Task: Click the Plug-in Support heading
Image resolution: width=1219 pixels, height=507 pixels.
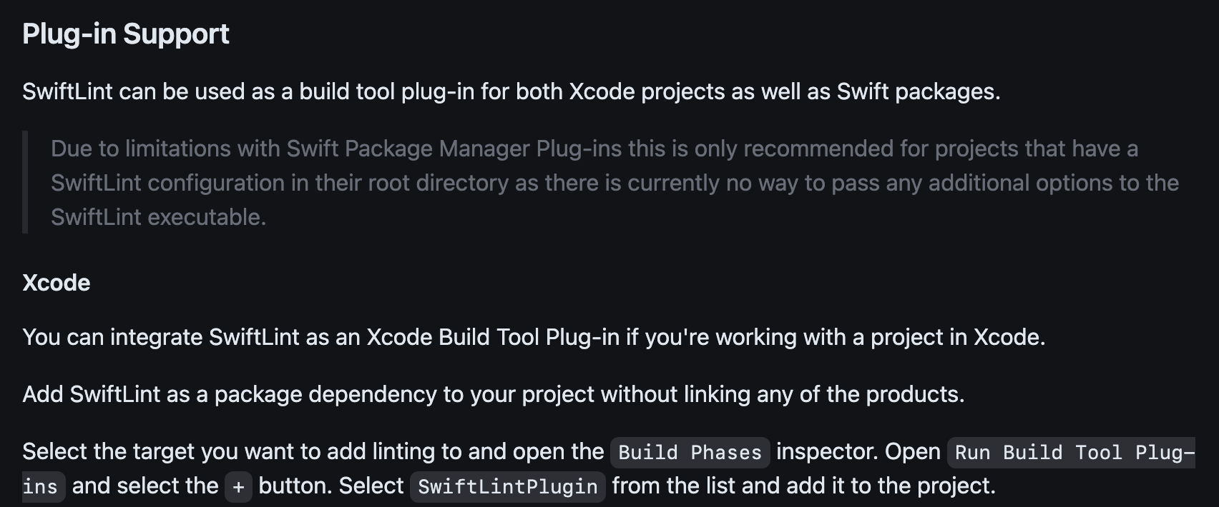Action: click(126, 34)
